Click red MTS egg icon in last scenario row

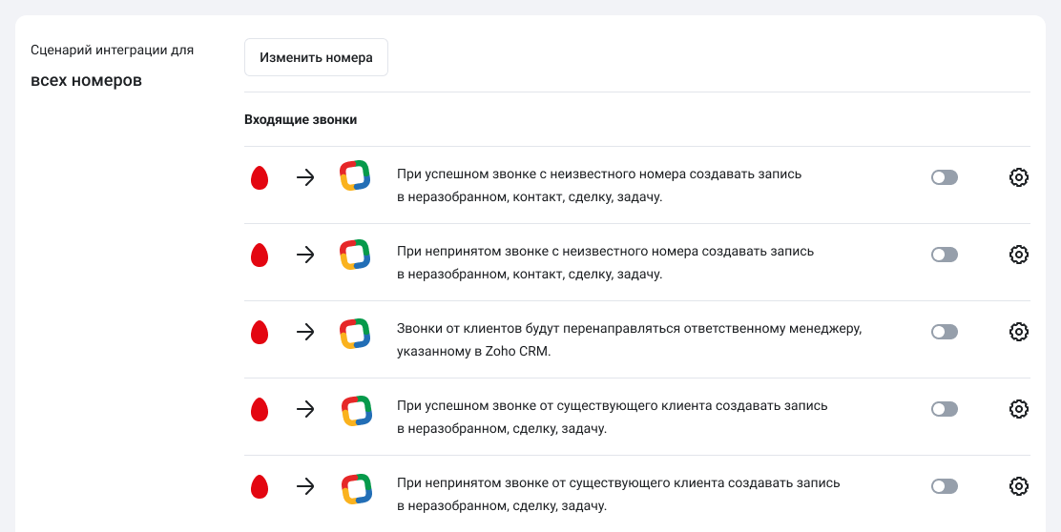(x=259, y=487)
